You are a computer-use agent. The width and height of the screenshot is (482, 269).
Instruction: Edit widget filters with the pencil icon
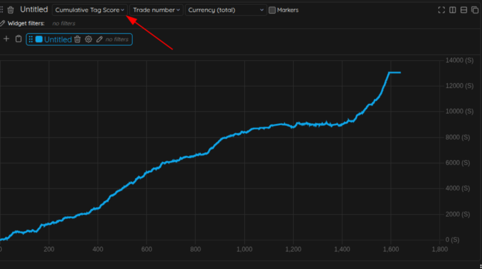point(2,23)
